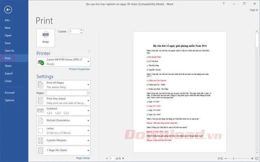
Task: Open the Account page
Action: 10,93
